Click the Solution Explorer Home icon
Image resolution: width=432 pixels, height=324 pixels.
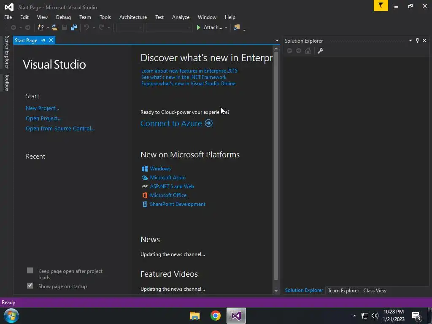pyautogui.click(x=308, y=51)
